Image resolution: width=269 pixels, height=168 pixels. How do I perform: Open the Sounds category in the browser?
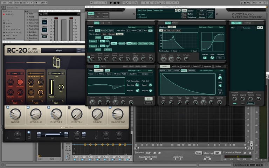[x=7, y=23]
